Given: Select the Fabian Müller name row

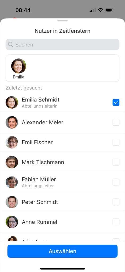Looking at the screenshot, I should click(62, 182).
